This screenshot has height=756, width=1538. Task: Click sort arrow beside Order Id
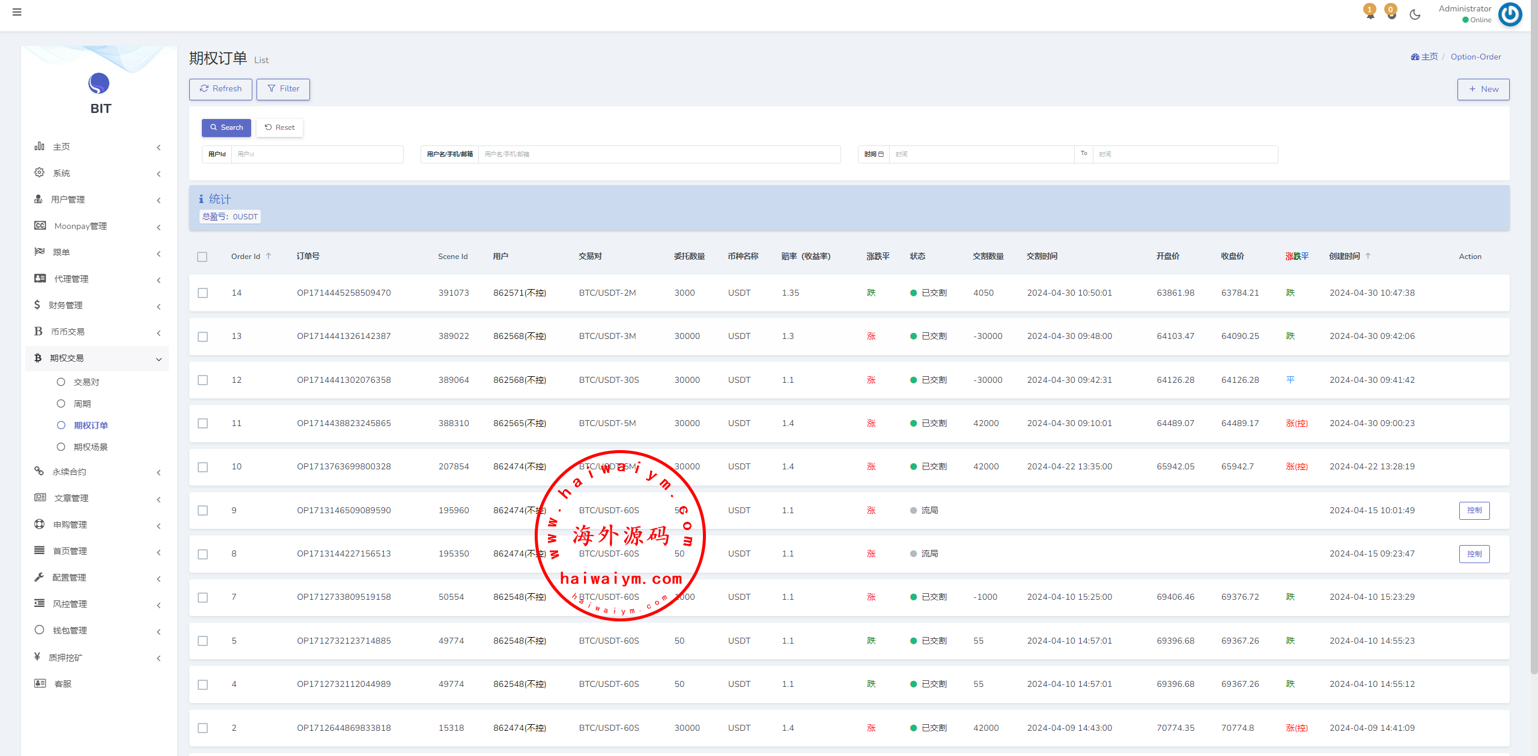point(269,256)
